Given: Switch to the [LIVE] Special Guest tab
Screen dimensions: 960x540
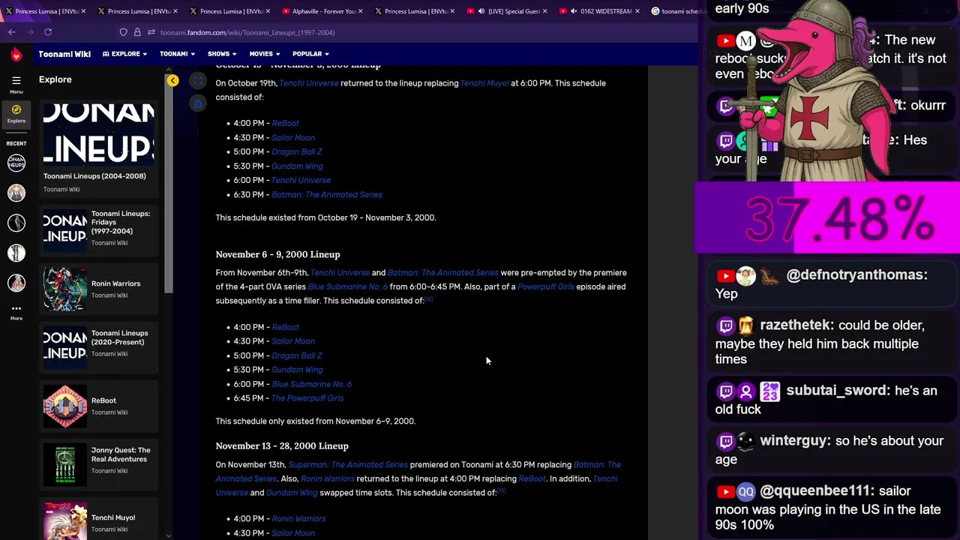Looking at the screenshot, I should click(x=508, y=11).
